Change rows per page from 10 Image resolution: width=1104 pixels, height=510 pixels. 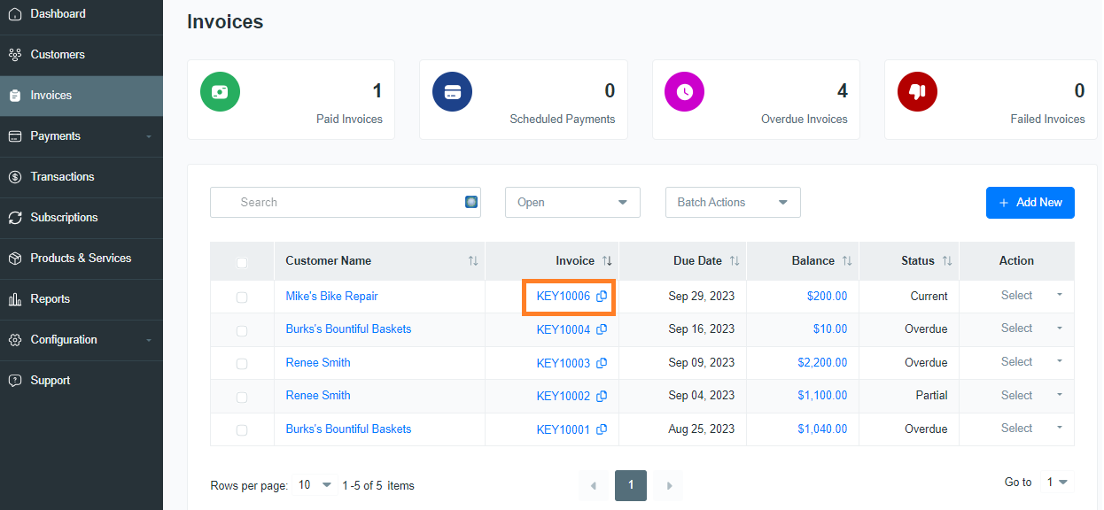click(315, 485)
